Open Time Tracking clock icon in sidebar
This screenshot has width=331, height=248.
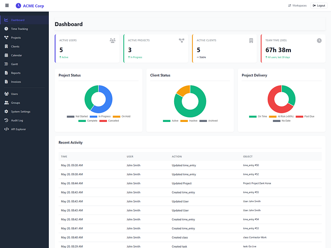6,29
